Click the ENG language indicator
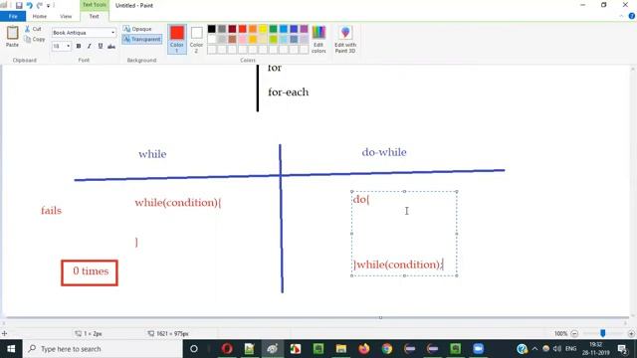Image resolution: width=637 pixels, height=358 pixels. tap(570, 349)
